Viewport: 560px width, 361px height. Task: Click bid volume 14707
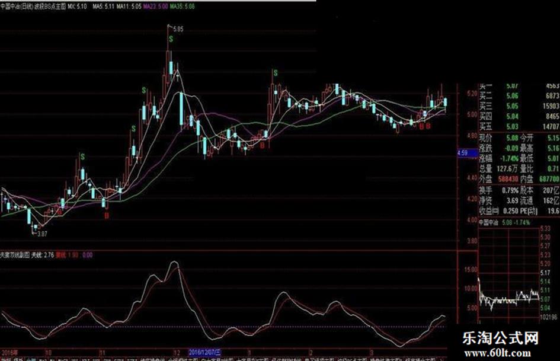pos(551,126)
